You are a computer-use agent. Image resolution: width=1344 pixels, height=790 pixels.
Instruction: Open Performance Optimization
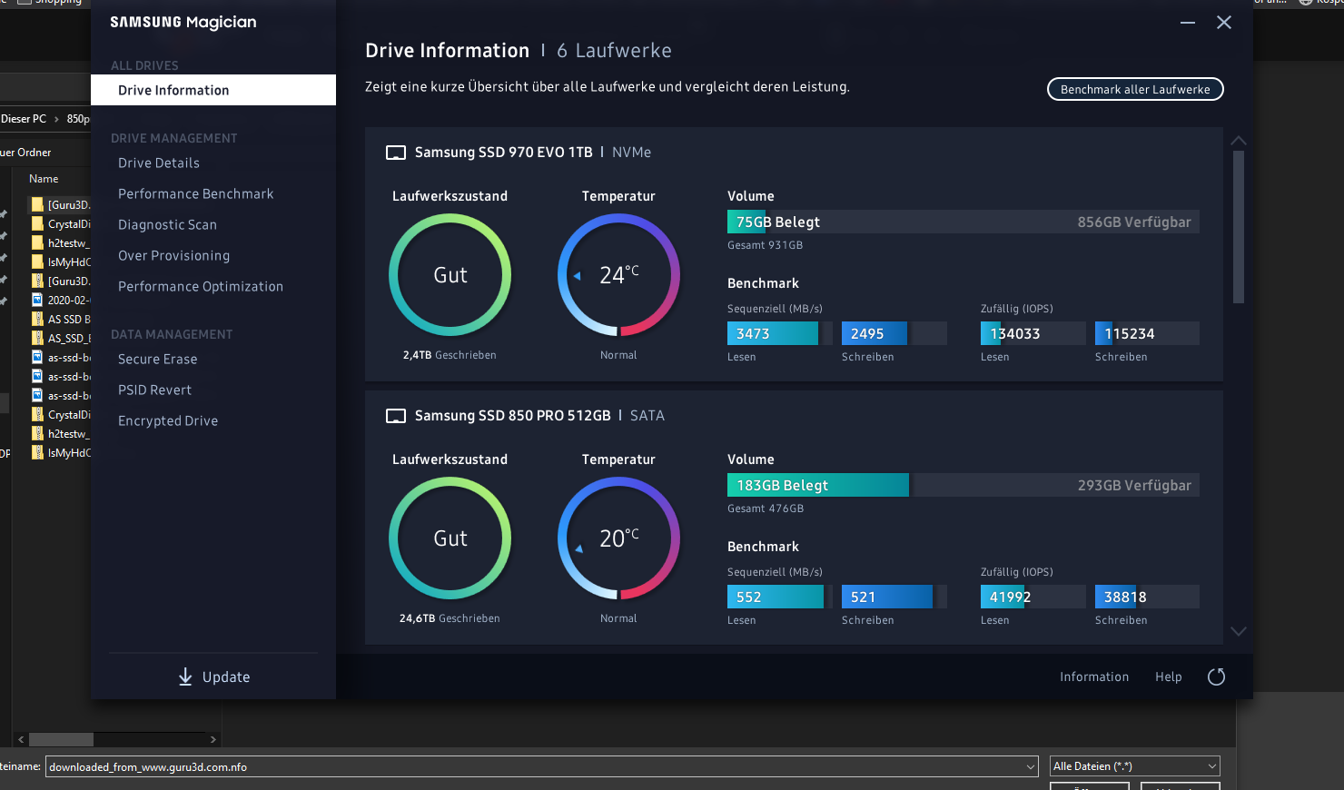coord(201,287)
